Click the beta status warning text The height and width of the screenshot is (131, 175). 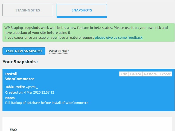(86, 30)
